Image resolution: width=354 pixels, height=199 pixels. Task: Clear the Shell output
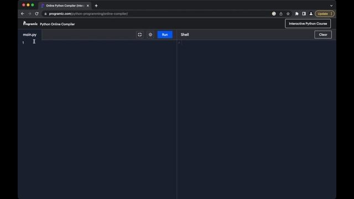pyautogui.click(x=323, y=34)
